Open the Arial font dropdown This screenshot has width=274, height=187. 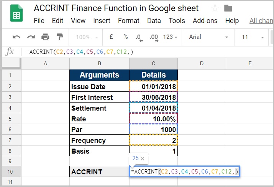208,37
